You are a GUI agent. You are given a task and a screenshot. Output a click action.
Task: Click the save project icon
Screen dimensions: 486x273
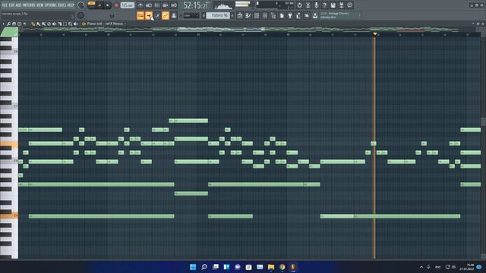(333, 5)
